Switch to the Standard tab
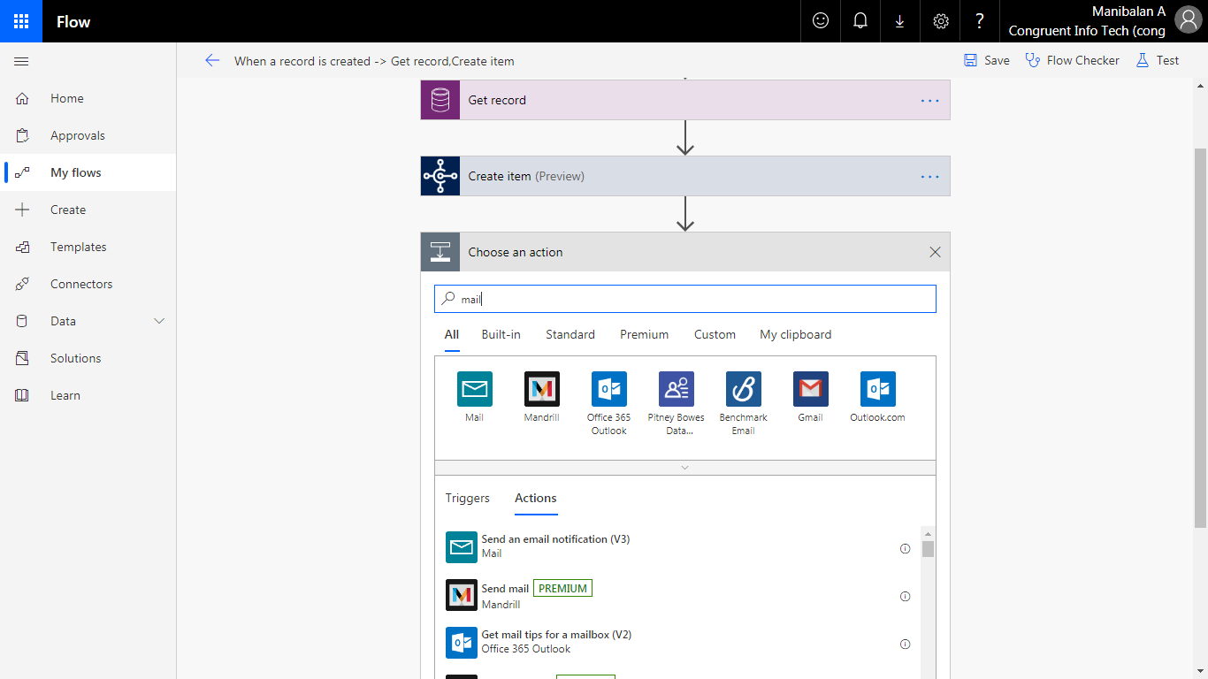The height and width of the screenshot is (679, 1208). [x=570, y=335]
